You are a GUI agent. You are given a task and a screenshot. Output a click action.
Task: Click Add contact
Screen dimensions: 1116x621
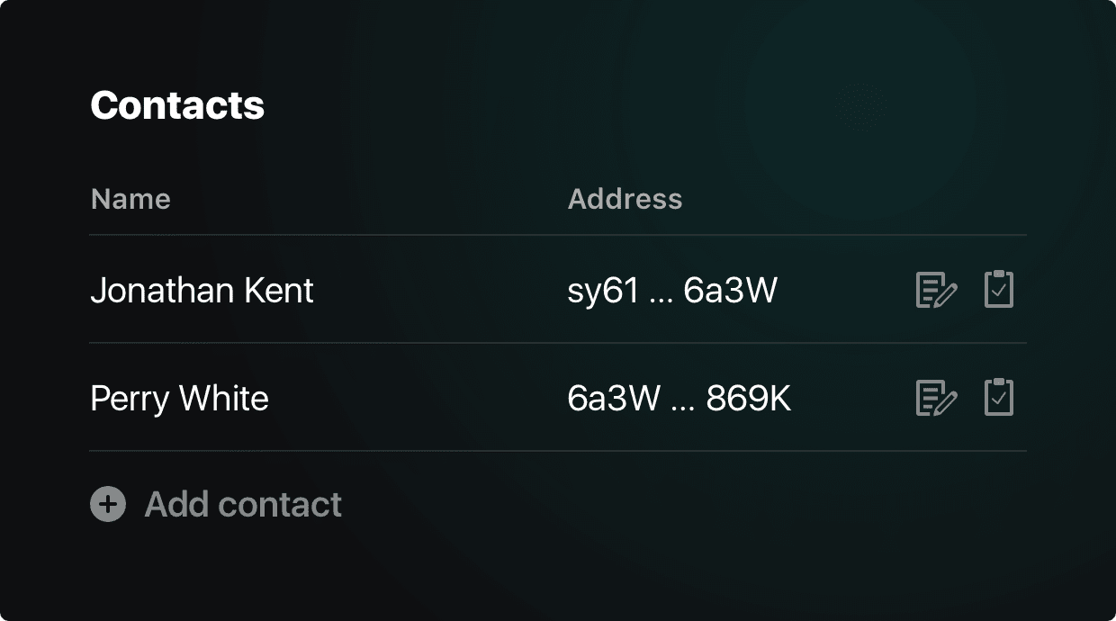tap(242, 504)
